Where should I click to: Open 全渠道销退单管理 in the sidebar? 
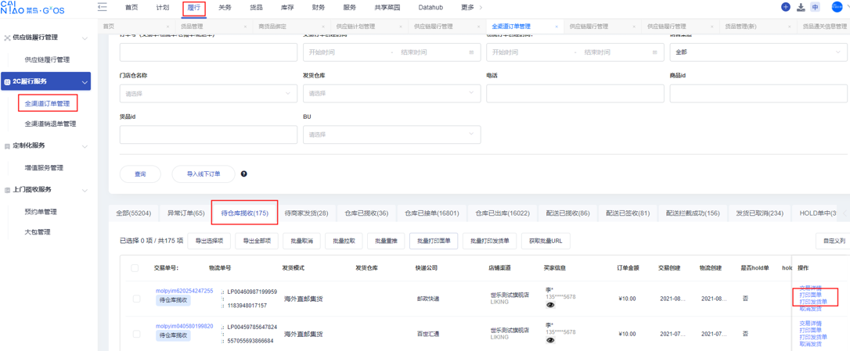(50, 124)
